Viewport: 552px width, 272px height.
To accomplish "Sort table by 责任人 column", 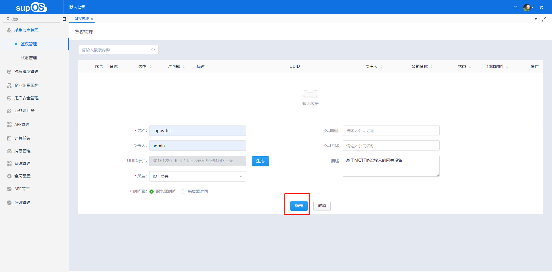I will pyautogui.click(x=381, y=67).
